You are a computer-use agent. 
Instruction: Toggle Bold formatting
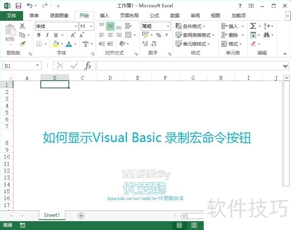39,35
